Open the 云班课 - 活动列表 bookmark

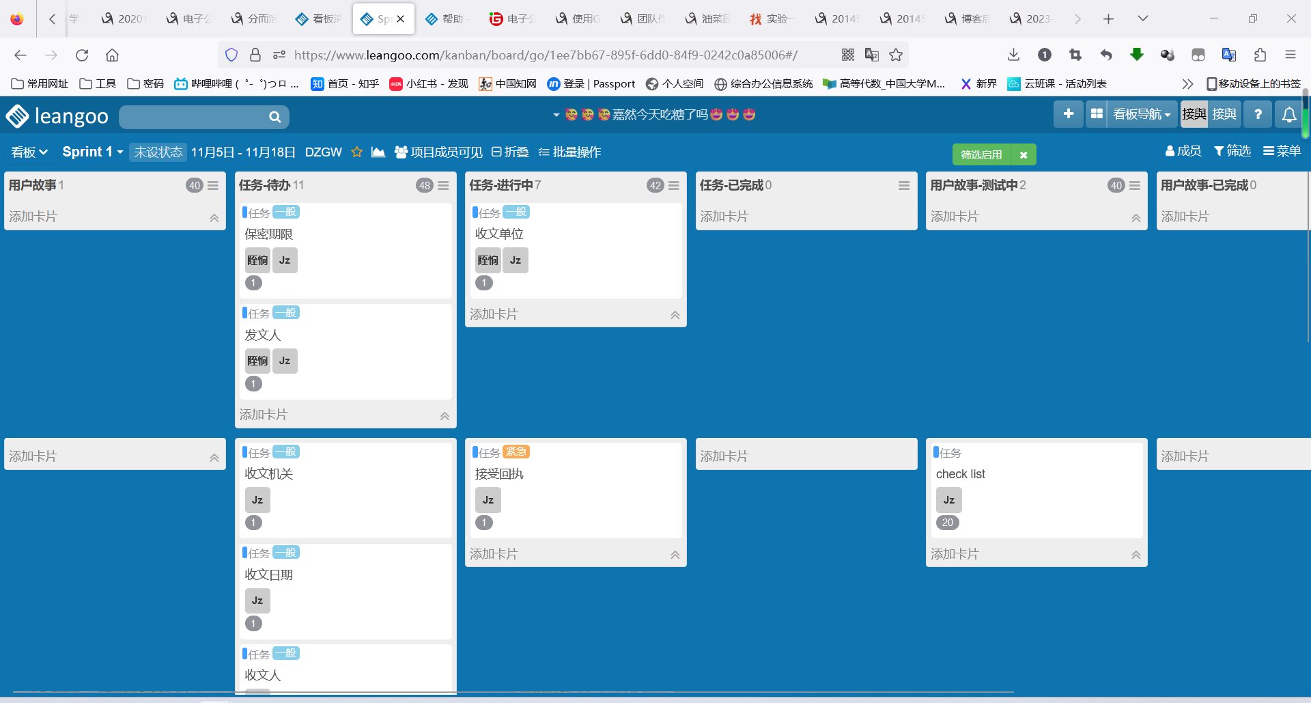click(x=1057, y=84)
